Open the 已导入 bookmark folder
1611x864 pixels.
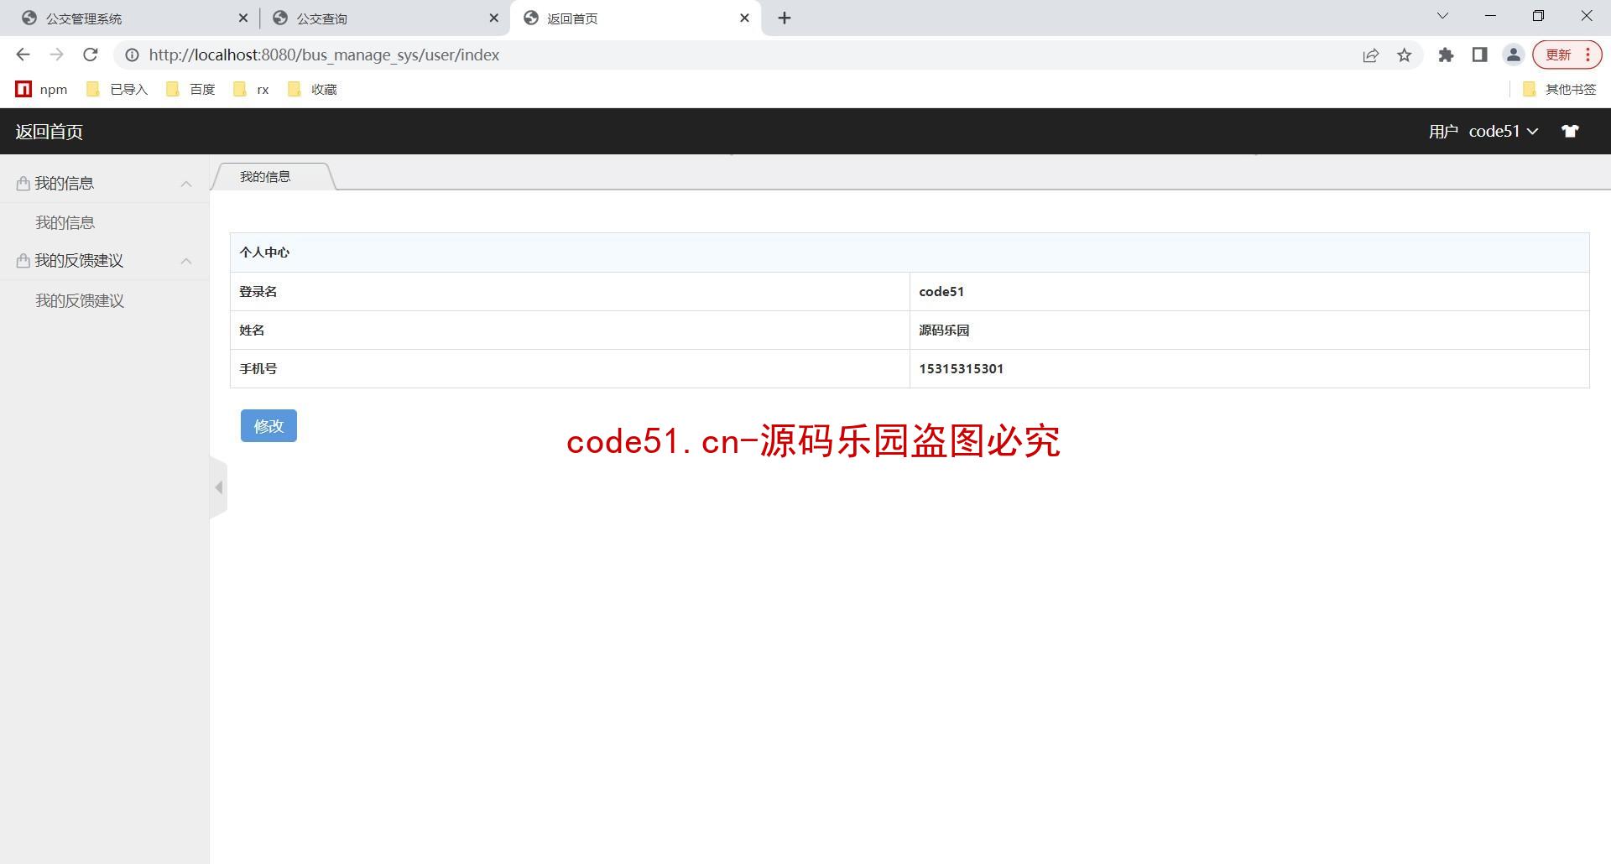117,89
